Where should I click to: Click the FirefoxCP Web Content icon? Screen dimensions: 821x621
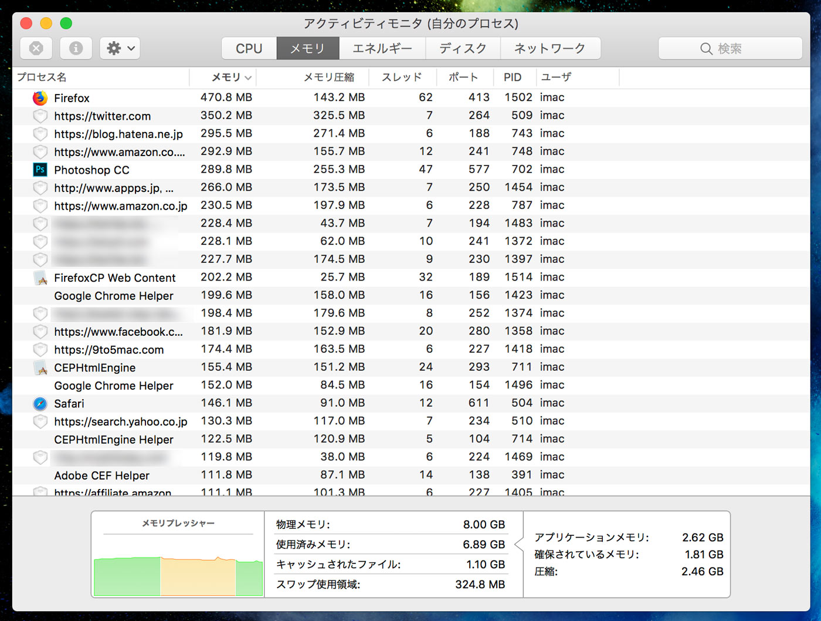coord(40,278)
